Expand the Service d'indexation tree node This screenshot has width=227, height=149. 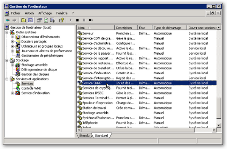[x=12, y=93]
